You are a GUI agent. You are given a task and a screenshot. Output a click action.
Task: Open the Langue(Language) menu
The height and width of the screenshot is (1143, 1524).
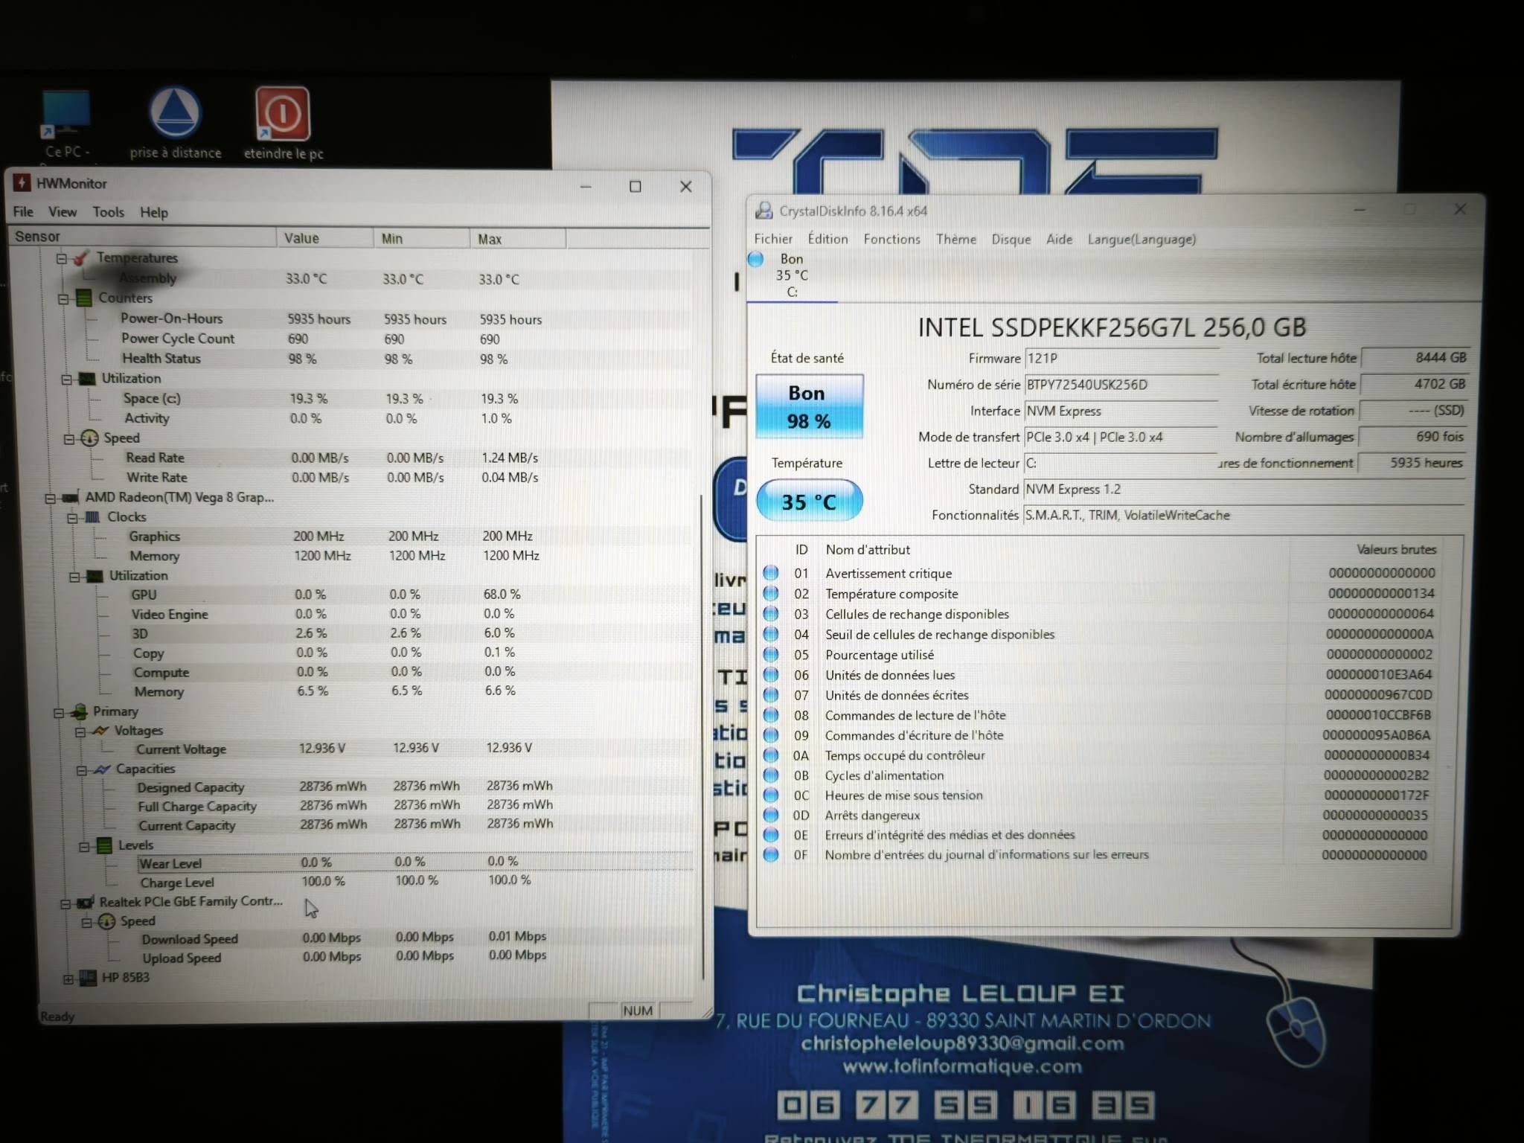pyautogui.click(x=1142, y=239)
